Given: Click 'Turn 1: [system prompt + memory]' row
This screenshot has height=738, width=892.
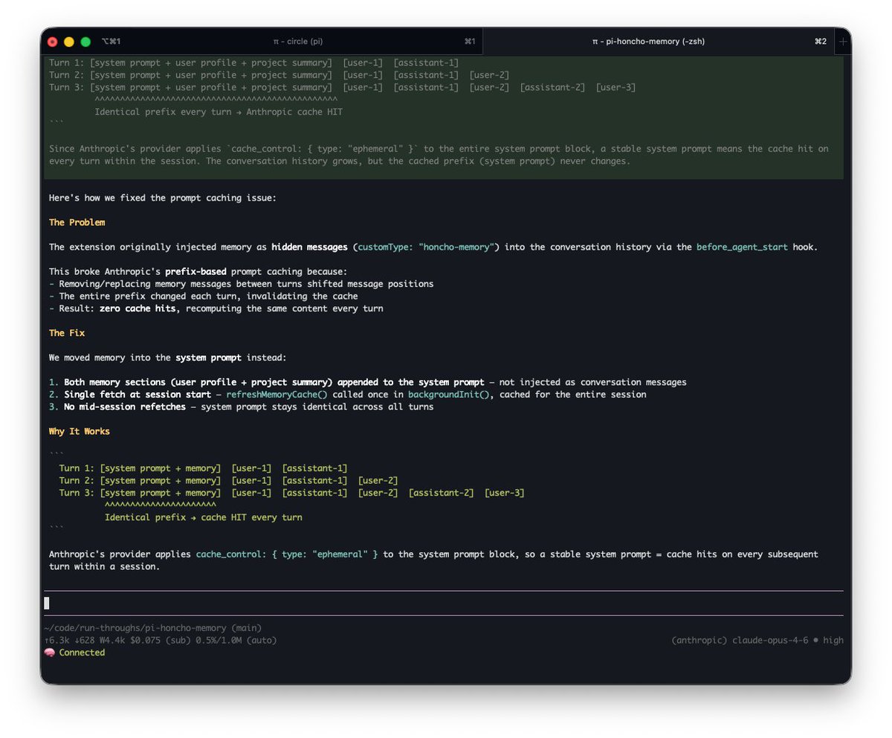Looking at the screenshot, I should pyautogui.click(x=203, y=467).
